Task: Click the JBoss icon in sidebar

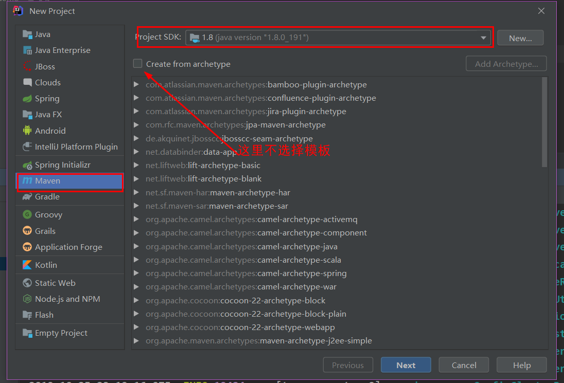Action: click(27, 66)
